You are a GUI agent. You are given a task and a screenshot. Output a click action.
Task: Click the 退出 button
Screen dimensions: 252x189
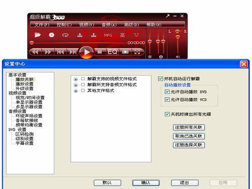click(x=184, y=182)
